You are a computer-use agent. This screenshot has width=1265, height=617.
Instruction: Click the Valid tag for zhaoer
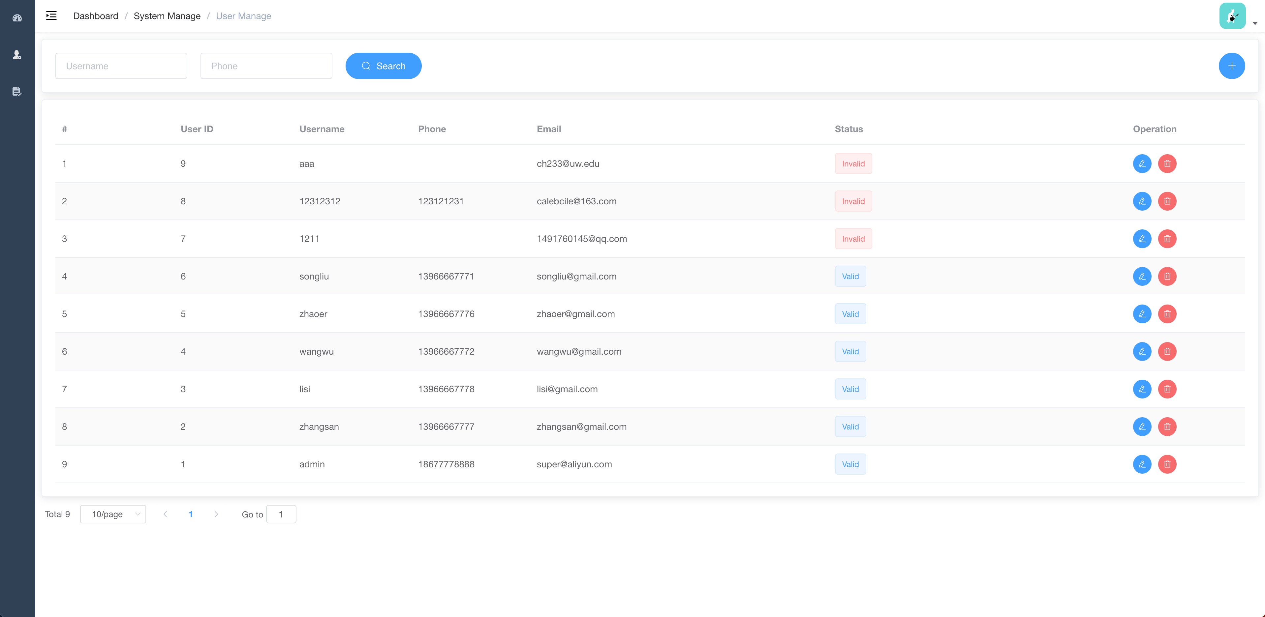pyautogui.click(x=850, y=314)
